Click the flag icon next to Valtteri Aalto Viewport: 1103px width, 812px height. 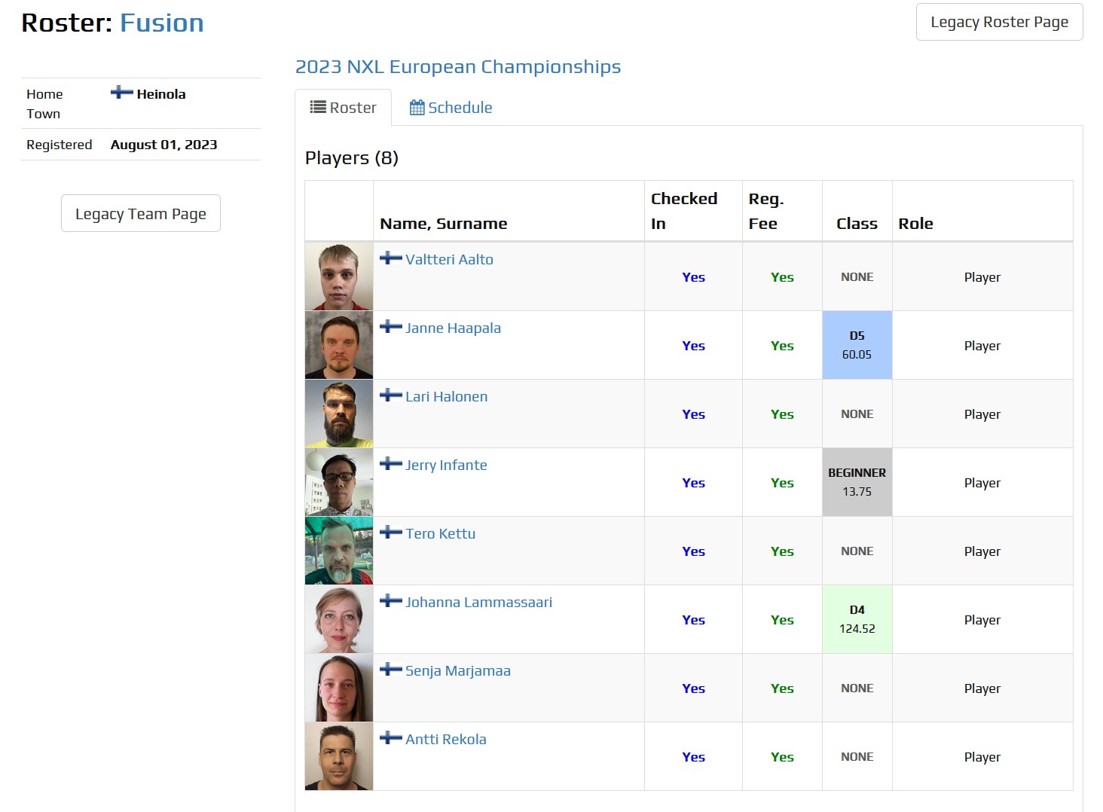[391, 258]
